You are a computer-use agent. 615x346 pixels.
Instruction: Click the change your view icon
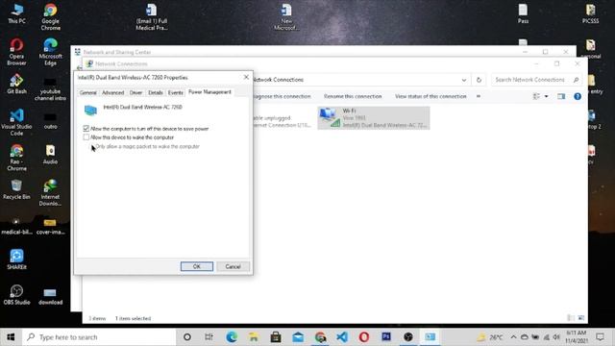536,96
